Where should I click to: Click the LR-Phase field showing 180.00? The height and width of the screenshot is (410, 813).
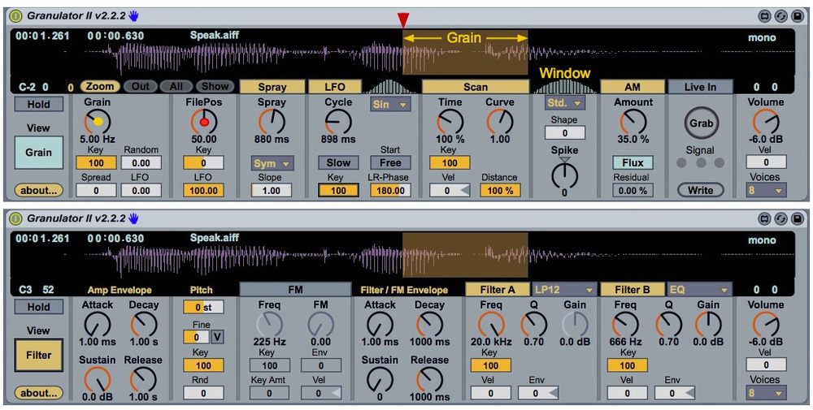click(390, 191)
